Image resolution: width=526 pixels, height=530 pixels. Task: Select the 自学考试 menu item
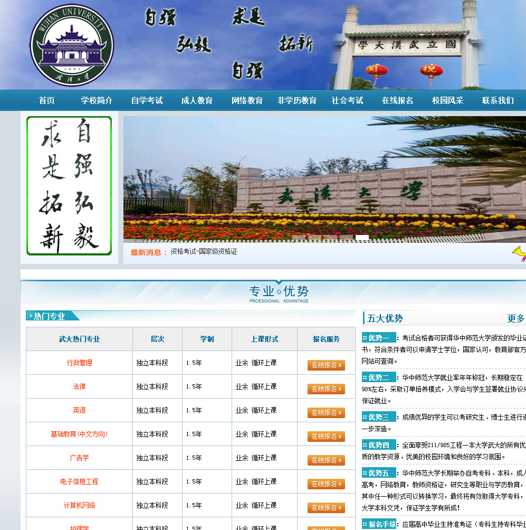(x=147, y=100)
